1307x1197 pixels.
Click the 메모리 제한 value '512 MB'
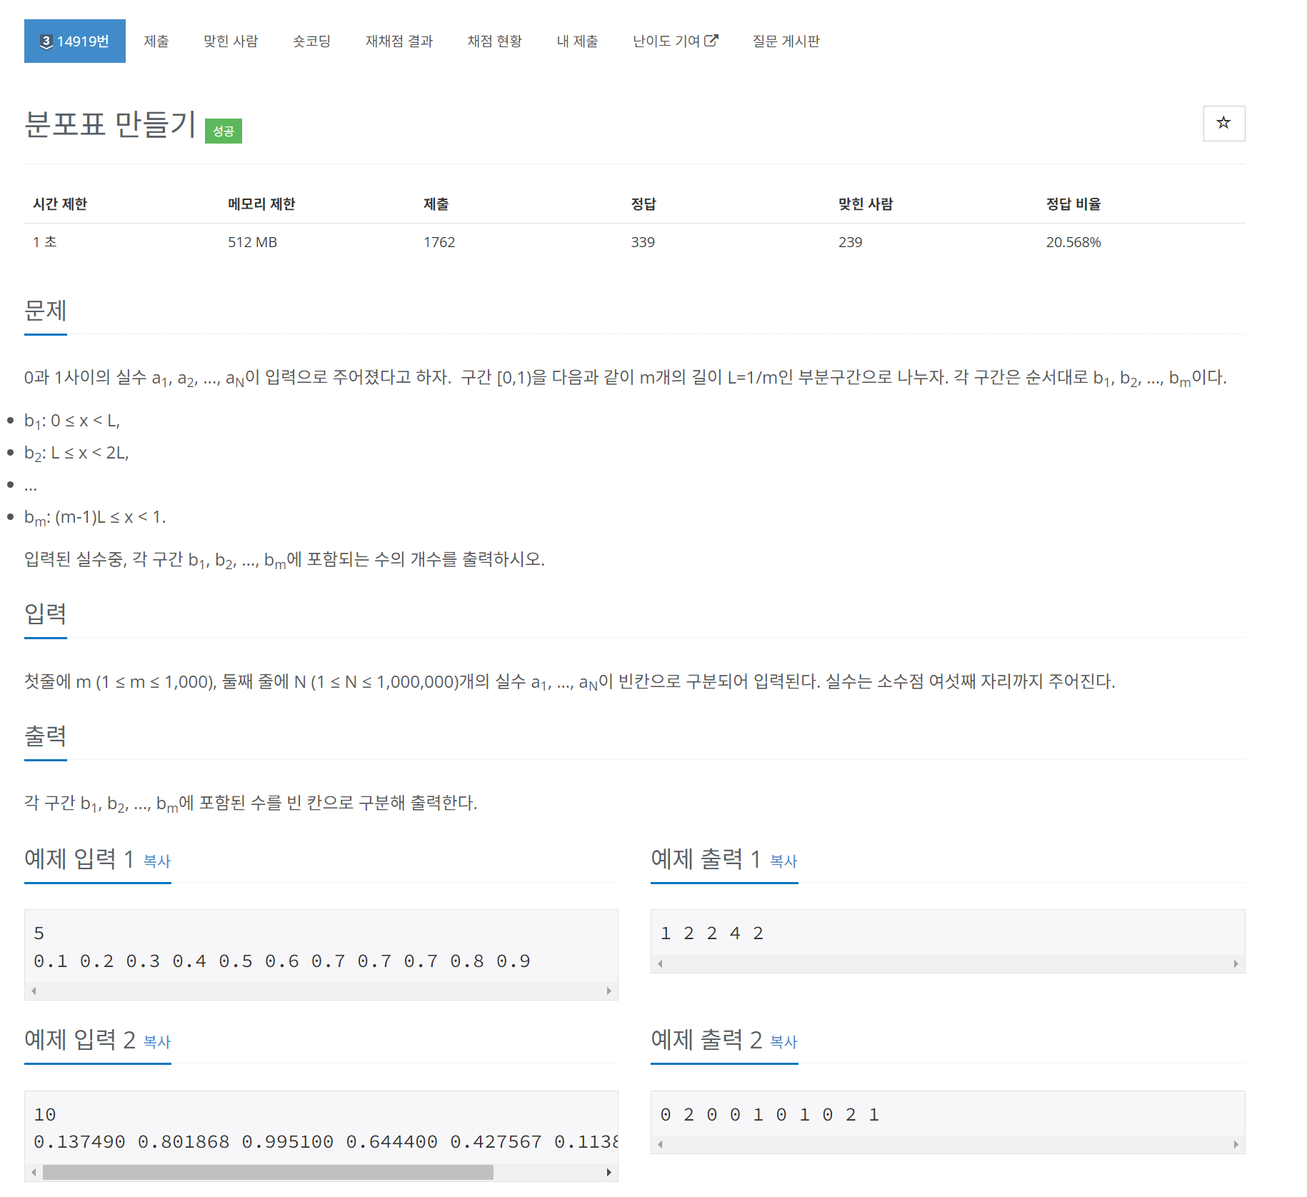click(252, 242)
